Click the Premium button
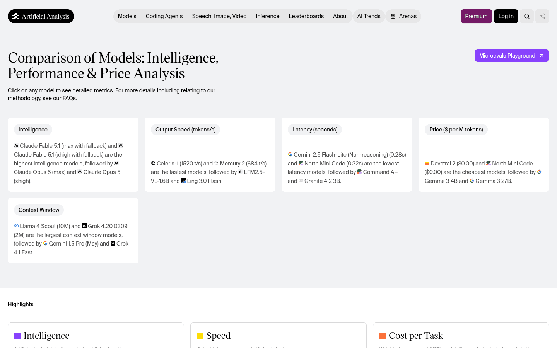This screenshot has height=348, width=557. pos(477,16)
